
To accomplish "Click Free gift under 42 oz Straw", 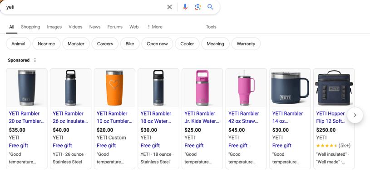I will (238, 145).
